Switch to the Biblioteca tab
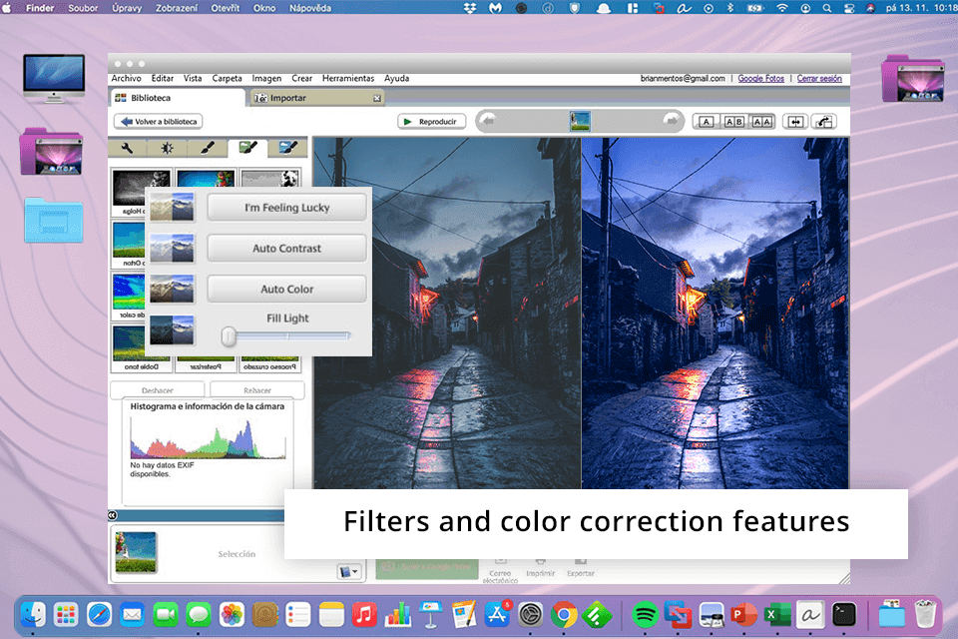The width and height of the screenshot is (958, 639). (x=178, y=98)
